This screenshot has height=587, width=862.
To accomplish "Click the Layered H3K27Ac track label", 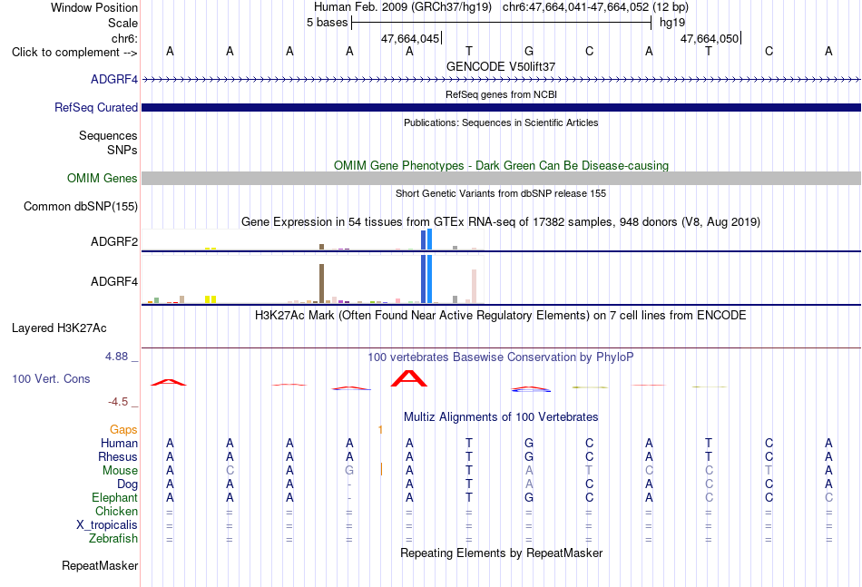I will (59, 328).
